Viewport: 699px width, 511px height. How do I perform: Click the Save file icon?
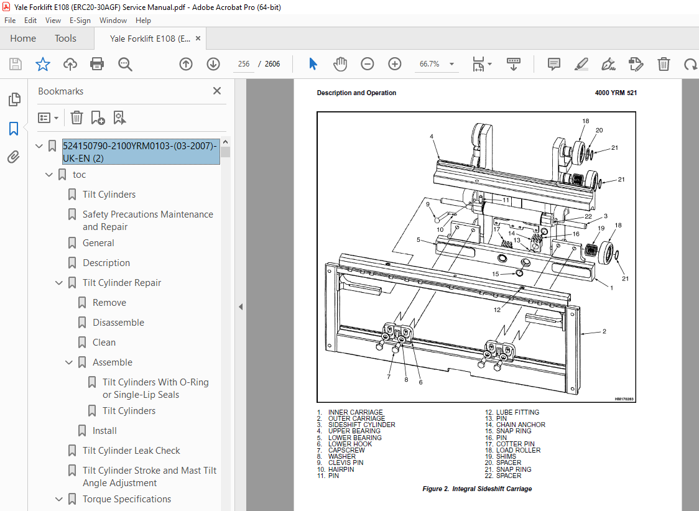[x=16, y=64]
